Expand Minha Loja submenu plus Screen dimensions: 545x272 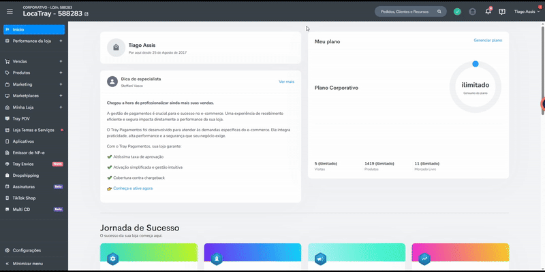point(61,107)
